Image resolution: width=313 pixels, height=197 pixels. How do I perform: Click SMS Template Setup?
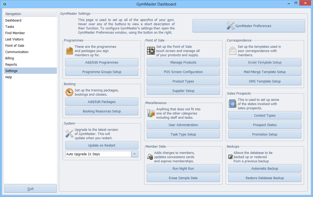265,81
